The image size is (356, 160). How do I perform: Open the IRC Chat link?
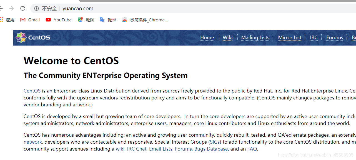point(137,149)
